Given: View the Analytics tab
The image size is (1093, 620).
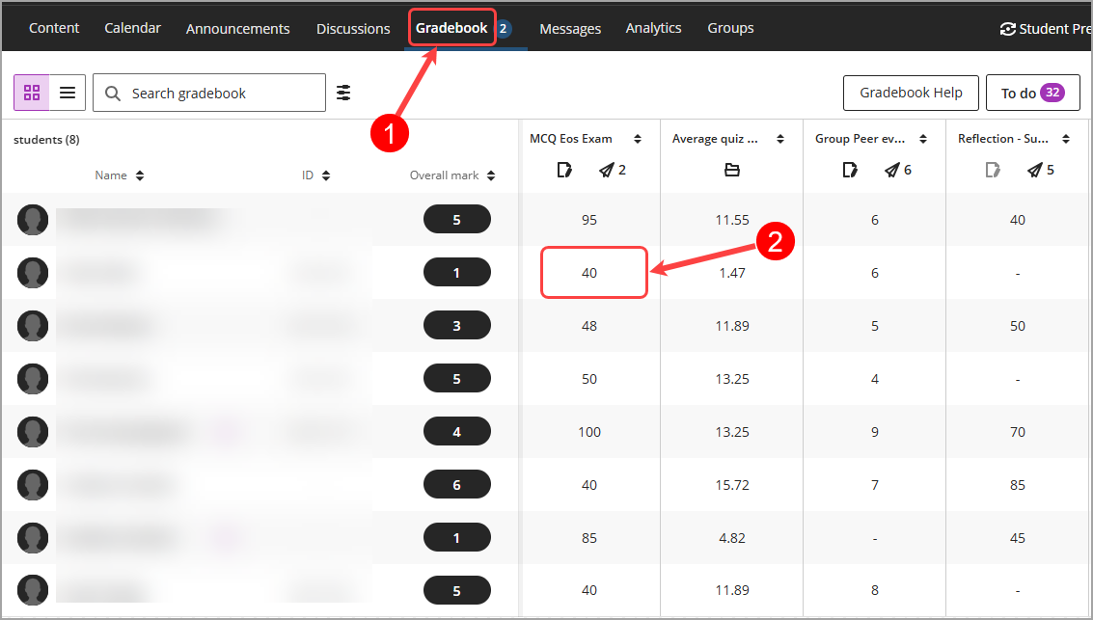Looking at the screenshot, I should (653, 28).
